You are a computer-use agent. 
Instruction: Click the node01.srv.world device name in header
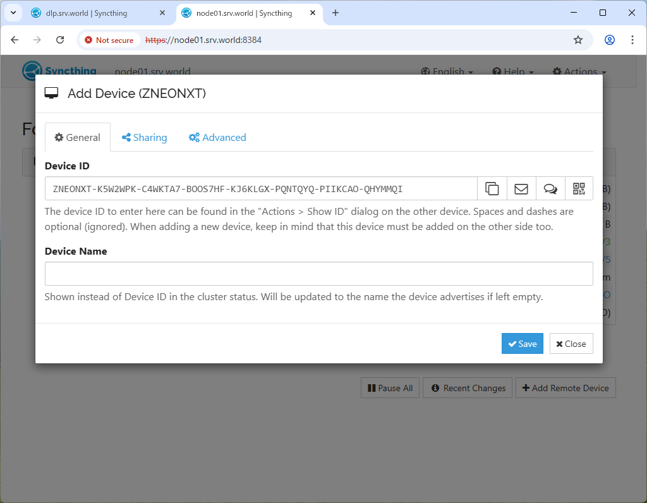(153, 72)
